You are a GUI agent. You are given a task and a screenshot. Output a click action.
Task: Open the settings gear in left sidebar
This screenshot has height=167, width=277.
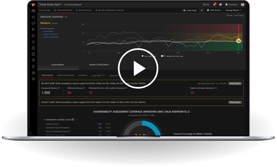[33, 78]
